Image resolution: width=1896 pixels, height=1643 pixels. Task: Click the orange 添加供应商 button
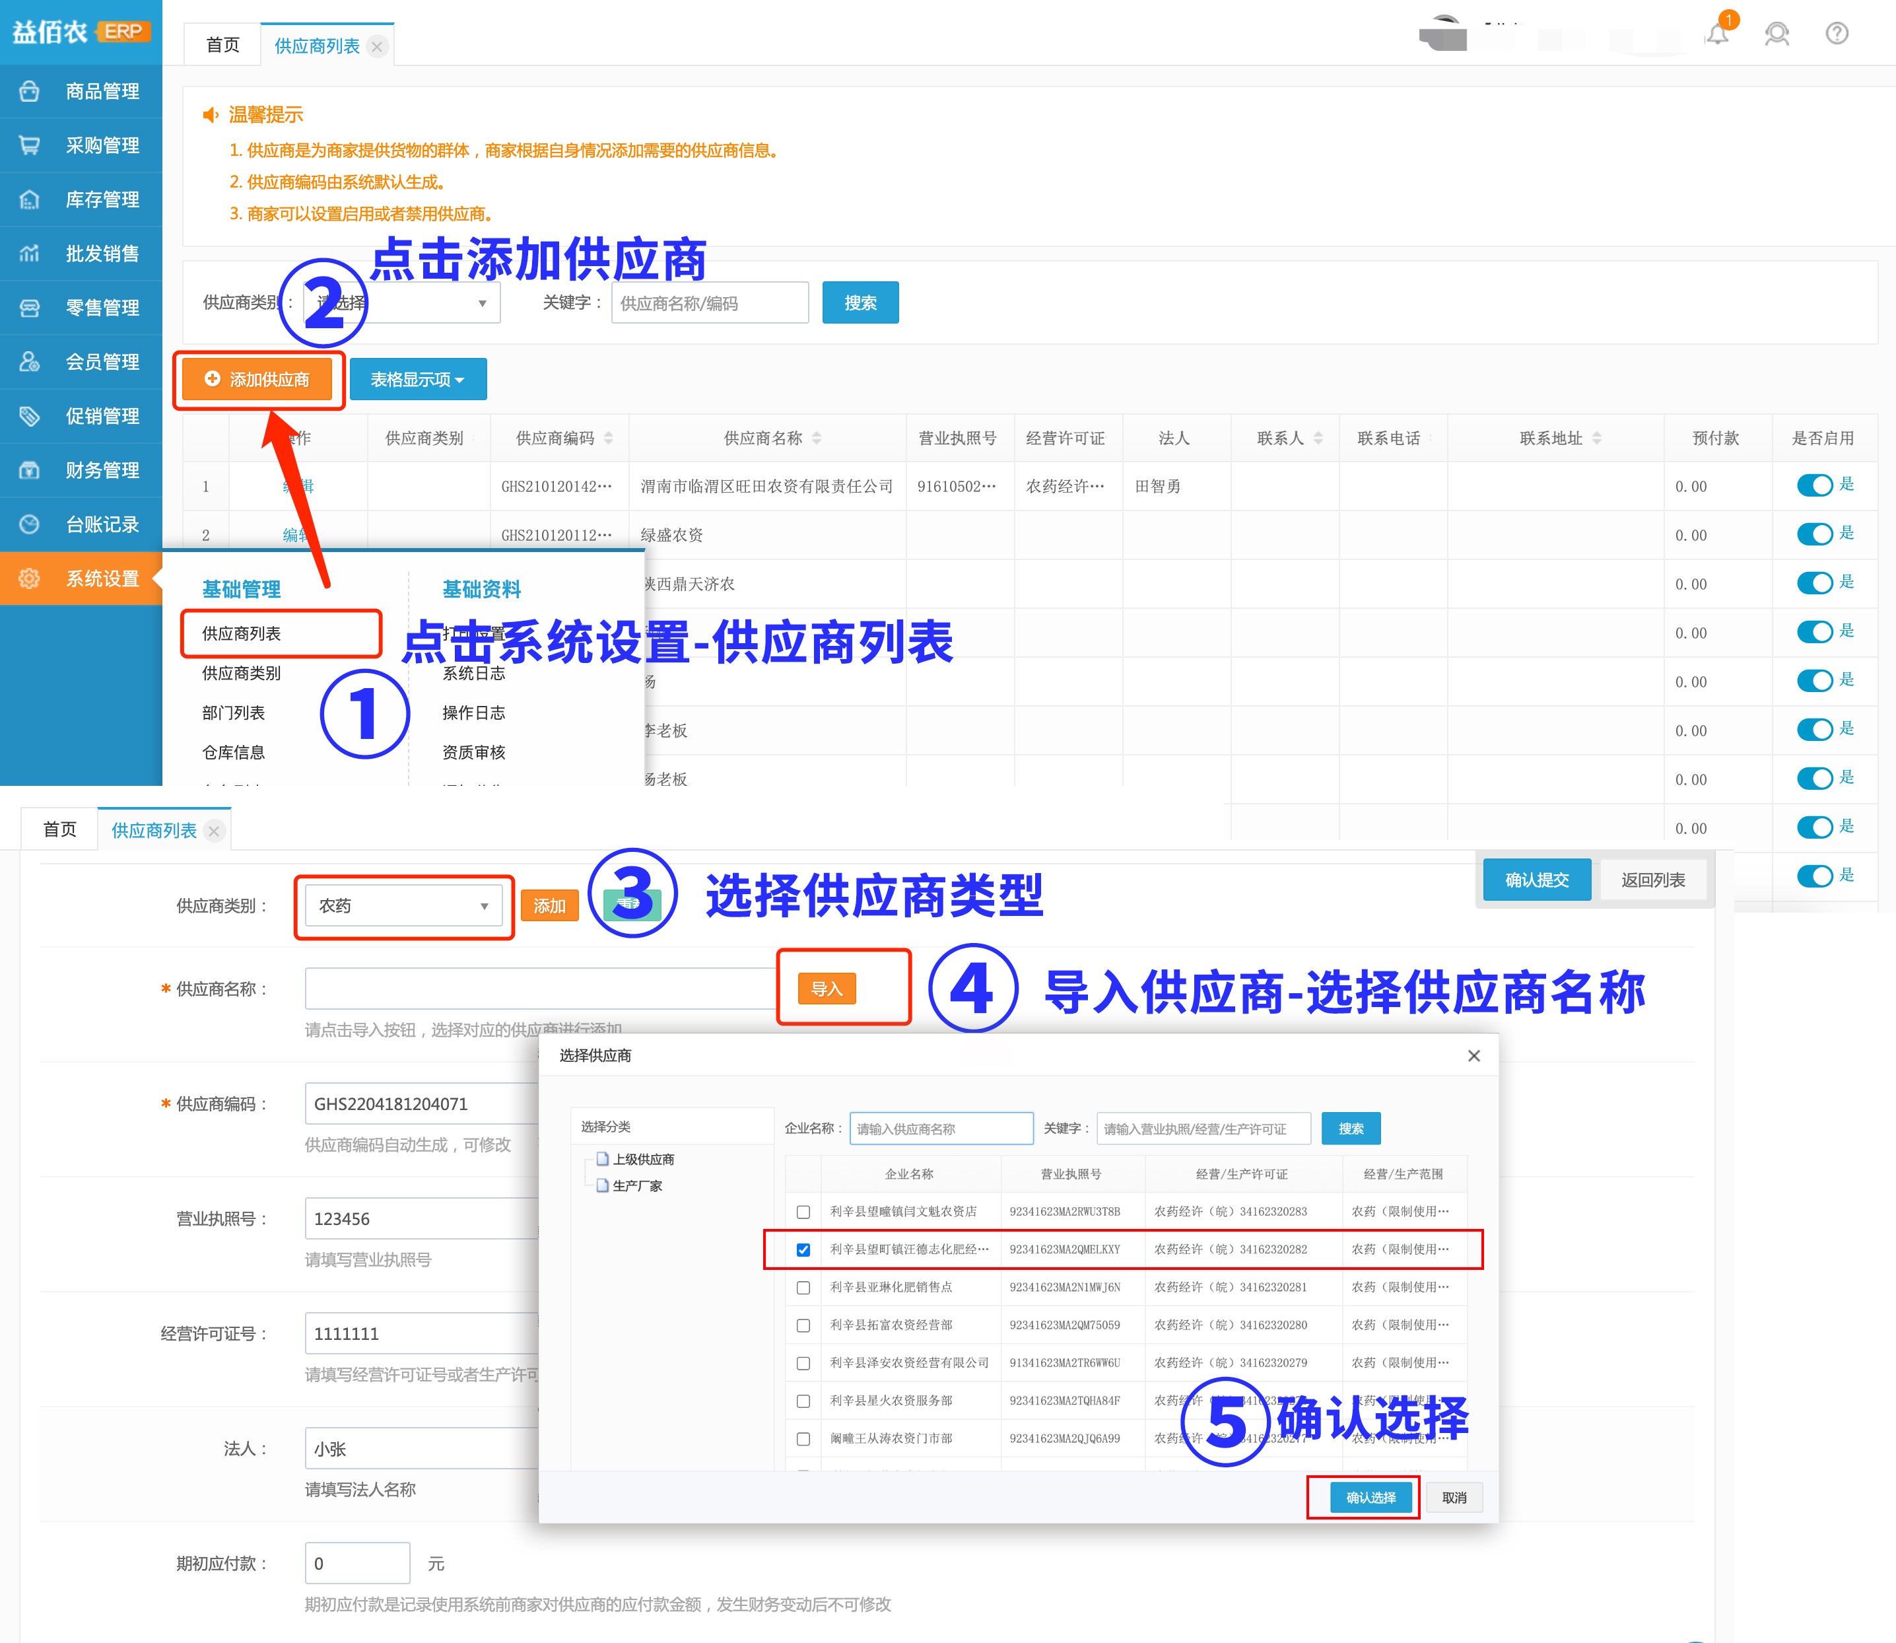coord(257,380)
